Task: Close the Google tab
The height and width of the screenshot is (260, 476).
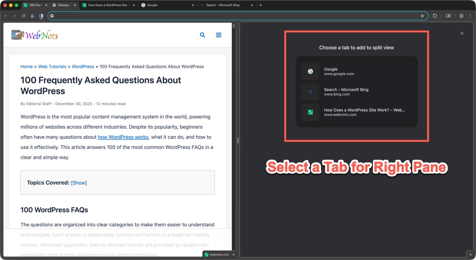Action: click(192, 5)
